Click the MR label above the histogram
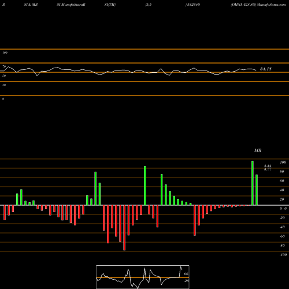Viewport: 289px width, 289px height. (258, 150)
